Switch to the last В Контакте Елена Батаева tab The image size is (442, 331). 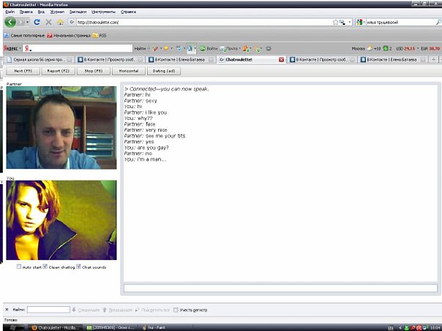pos(393,60)
